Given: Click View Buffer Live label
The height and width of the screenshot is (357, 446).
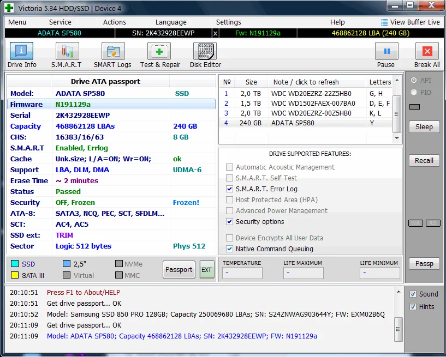Looking at the screenshot, I should [415, 22].
